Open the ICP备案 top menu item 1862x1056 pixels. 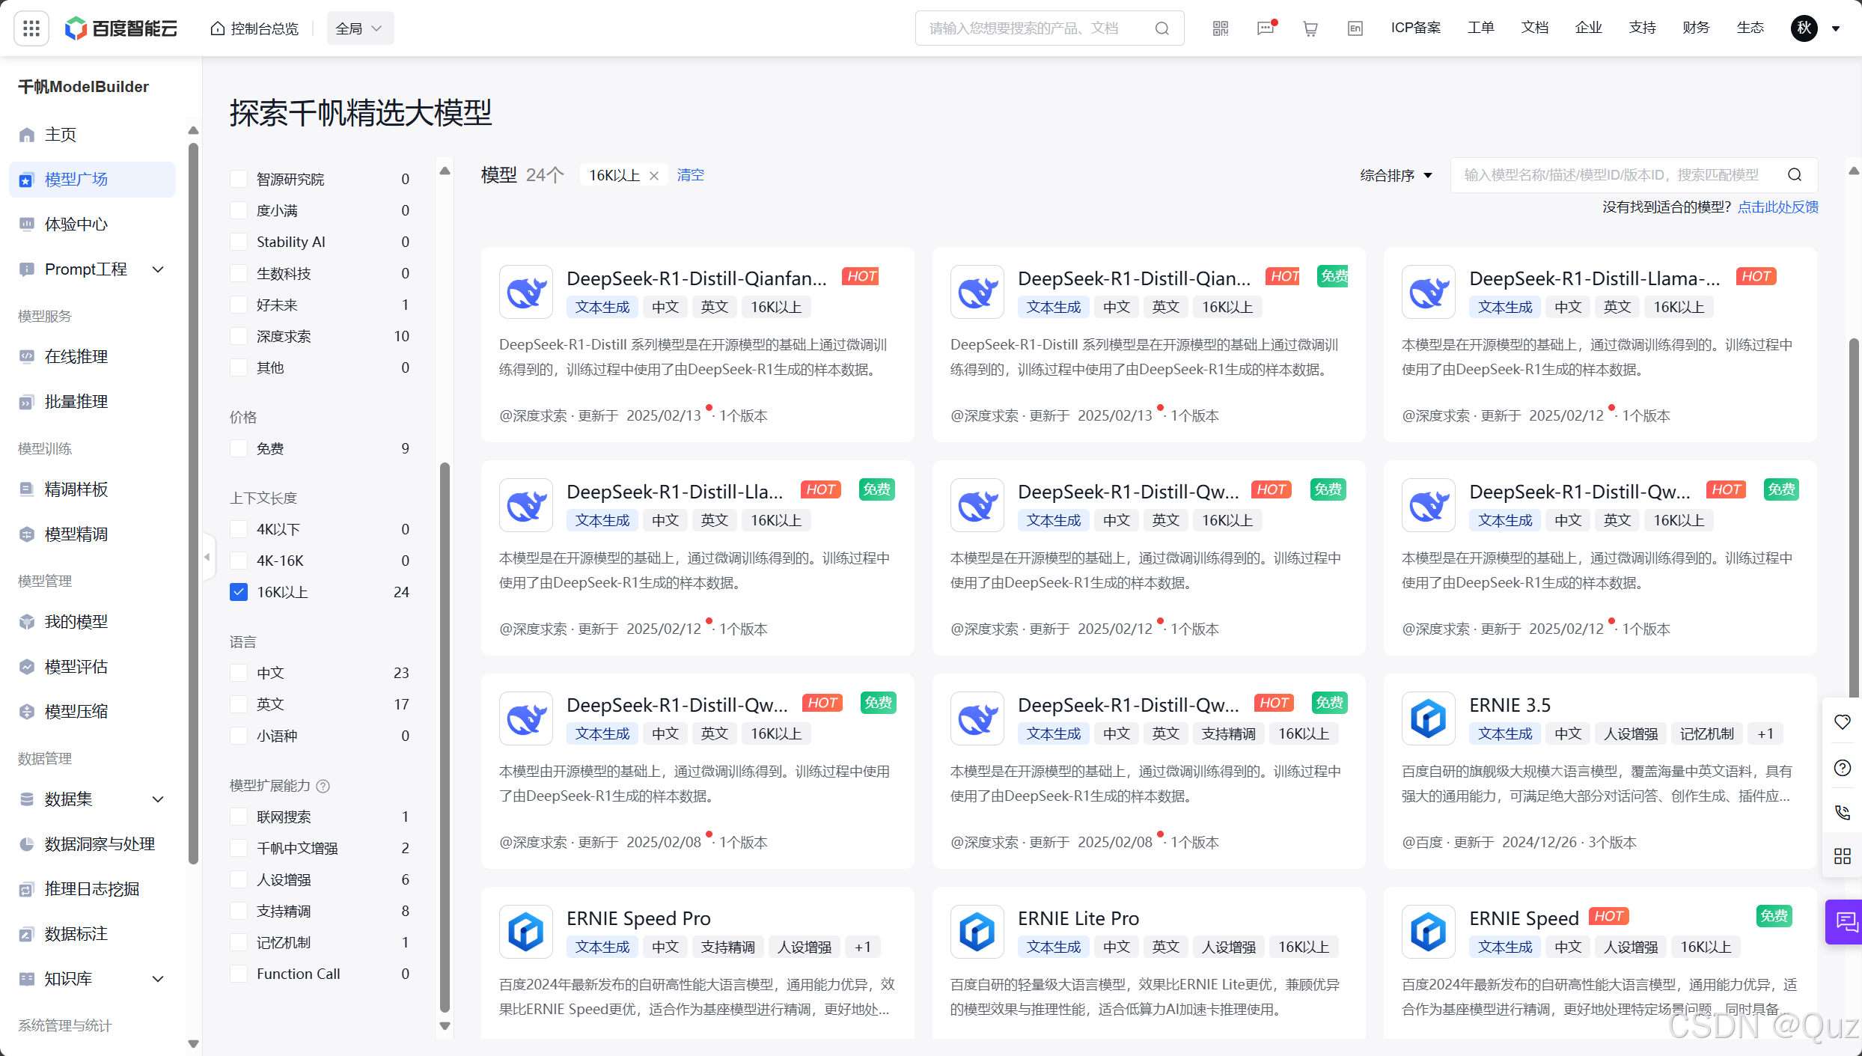pyautogui.click(x=1415, y=28)
